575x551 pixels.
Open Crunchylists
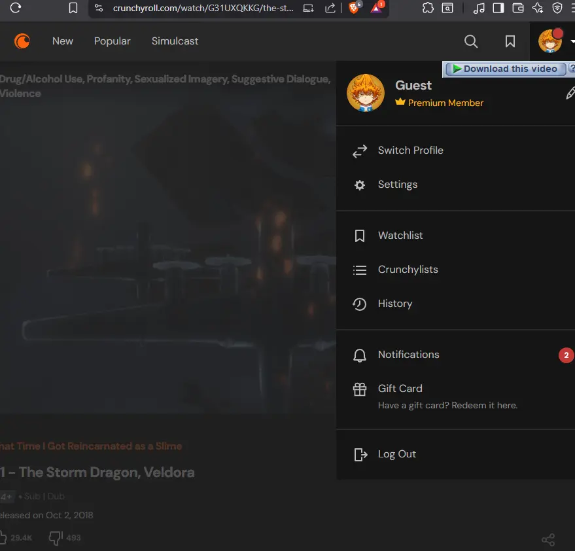click(x=455, y=270)
